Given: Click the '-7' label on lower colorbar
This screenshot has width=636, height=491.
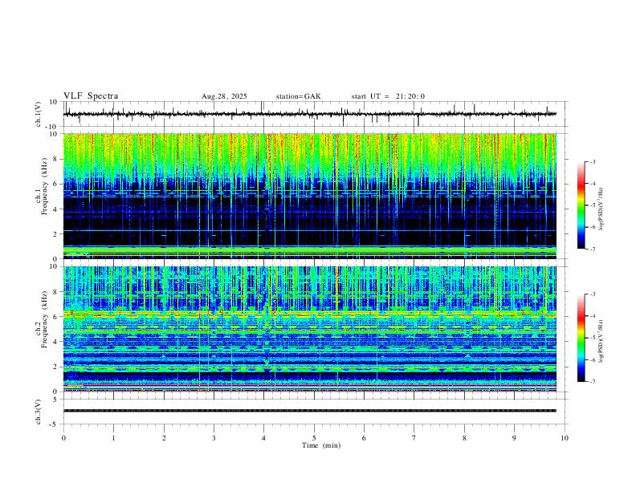Looking at the screenshot, I should point(592,382).
